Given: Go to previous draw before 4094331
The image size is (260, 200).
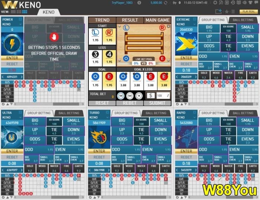Looking at the screenshot, I should (3, 77).
